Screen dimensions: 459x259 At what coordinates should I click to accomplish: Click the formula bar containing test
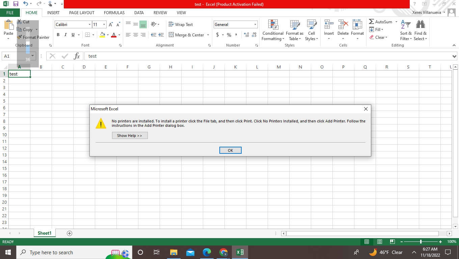tap(268, 56)
